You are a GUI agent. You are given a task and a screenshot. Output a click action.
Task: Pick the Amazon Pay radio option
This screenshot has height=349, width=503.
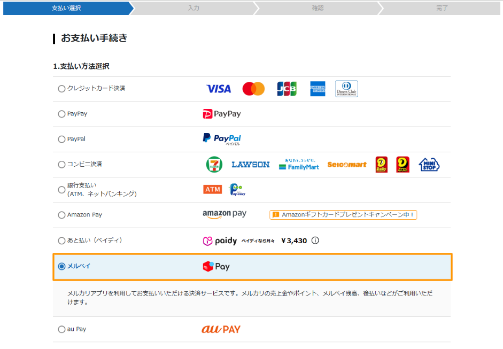pos(61,215)
